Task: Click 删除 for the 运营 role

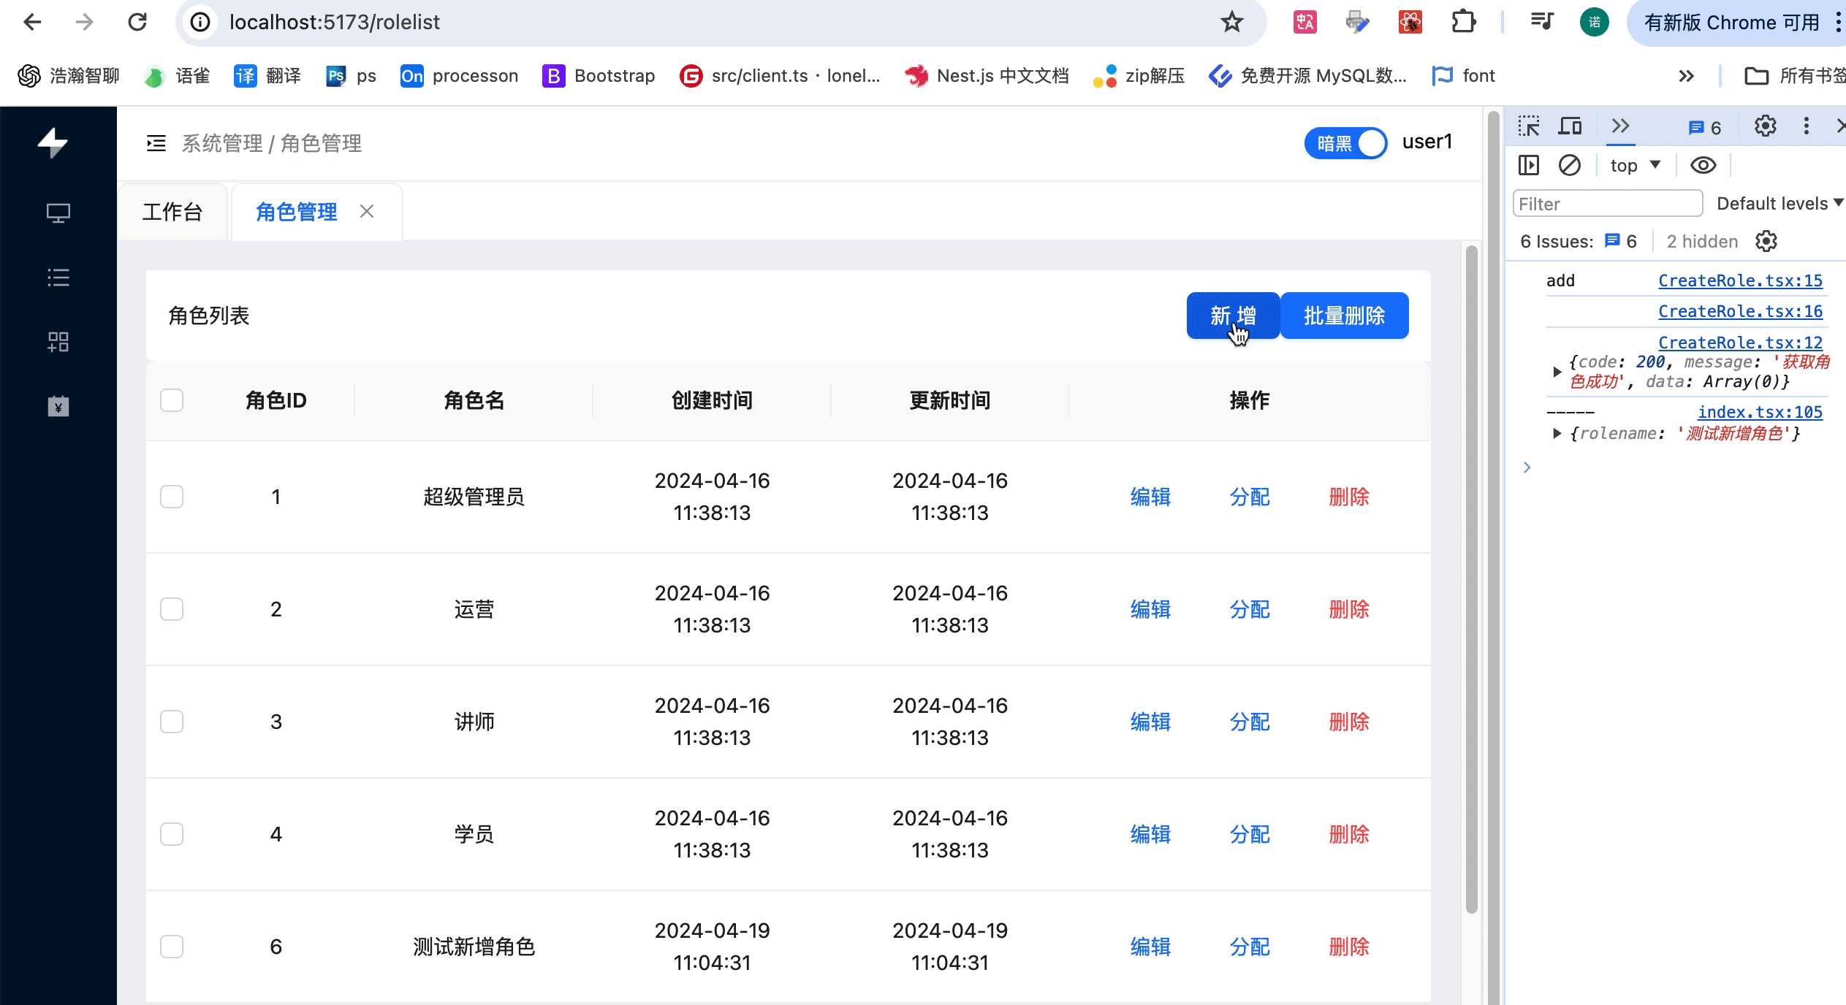Action: pos(1348,609)
